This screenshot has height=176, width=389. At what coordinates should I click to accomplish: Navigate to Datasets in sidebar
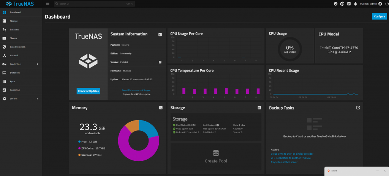point(14,30)
